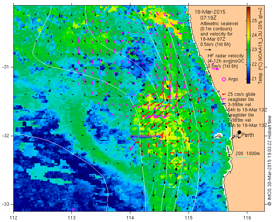Click the latitude axis label '-32'
The image size is (274, 222).
pyautogui.click(x=5, y=135)
